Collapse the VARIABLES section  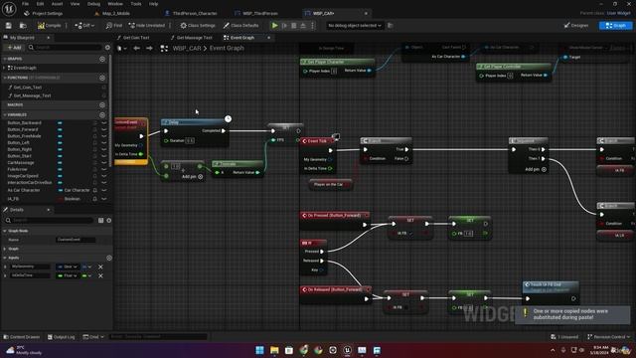tap(4, 115)
